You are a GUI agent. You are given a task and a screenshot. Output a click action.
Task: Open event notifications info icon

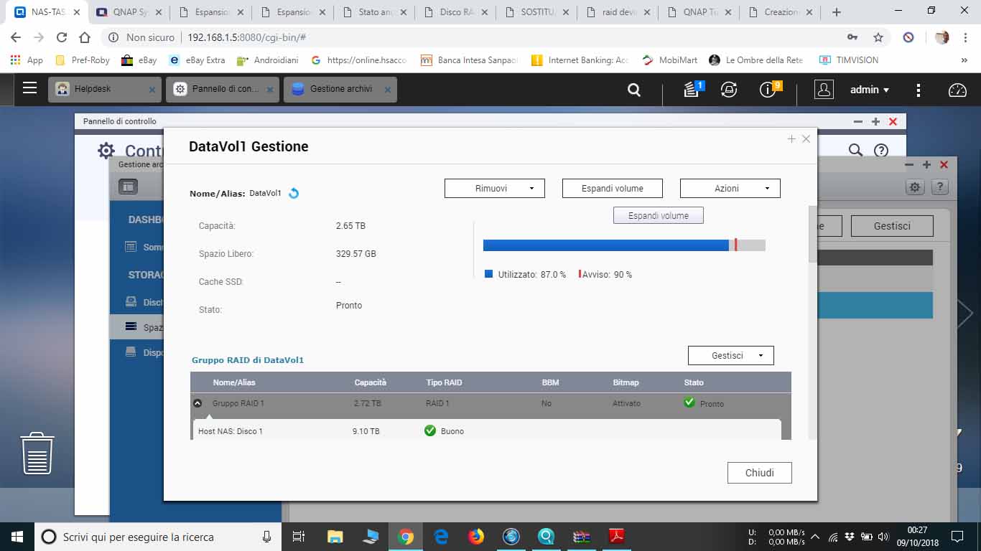tap(768, 90)
